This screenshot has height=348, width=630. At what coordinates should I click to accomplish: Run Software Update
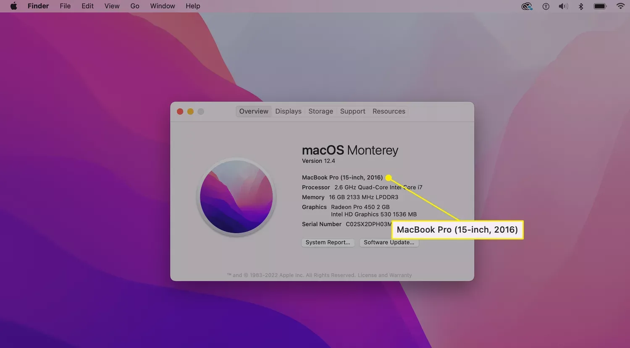(388, 242)
